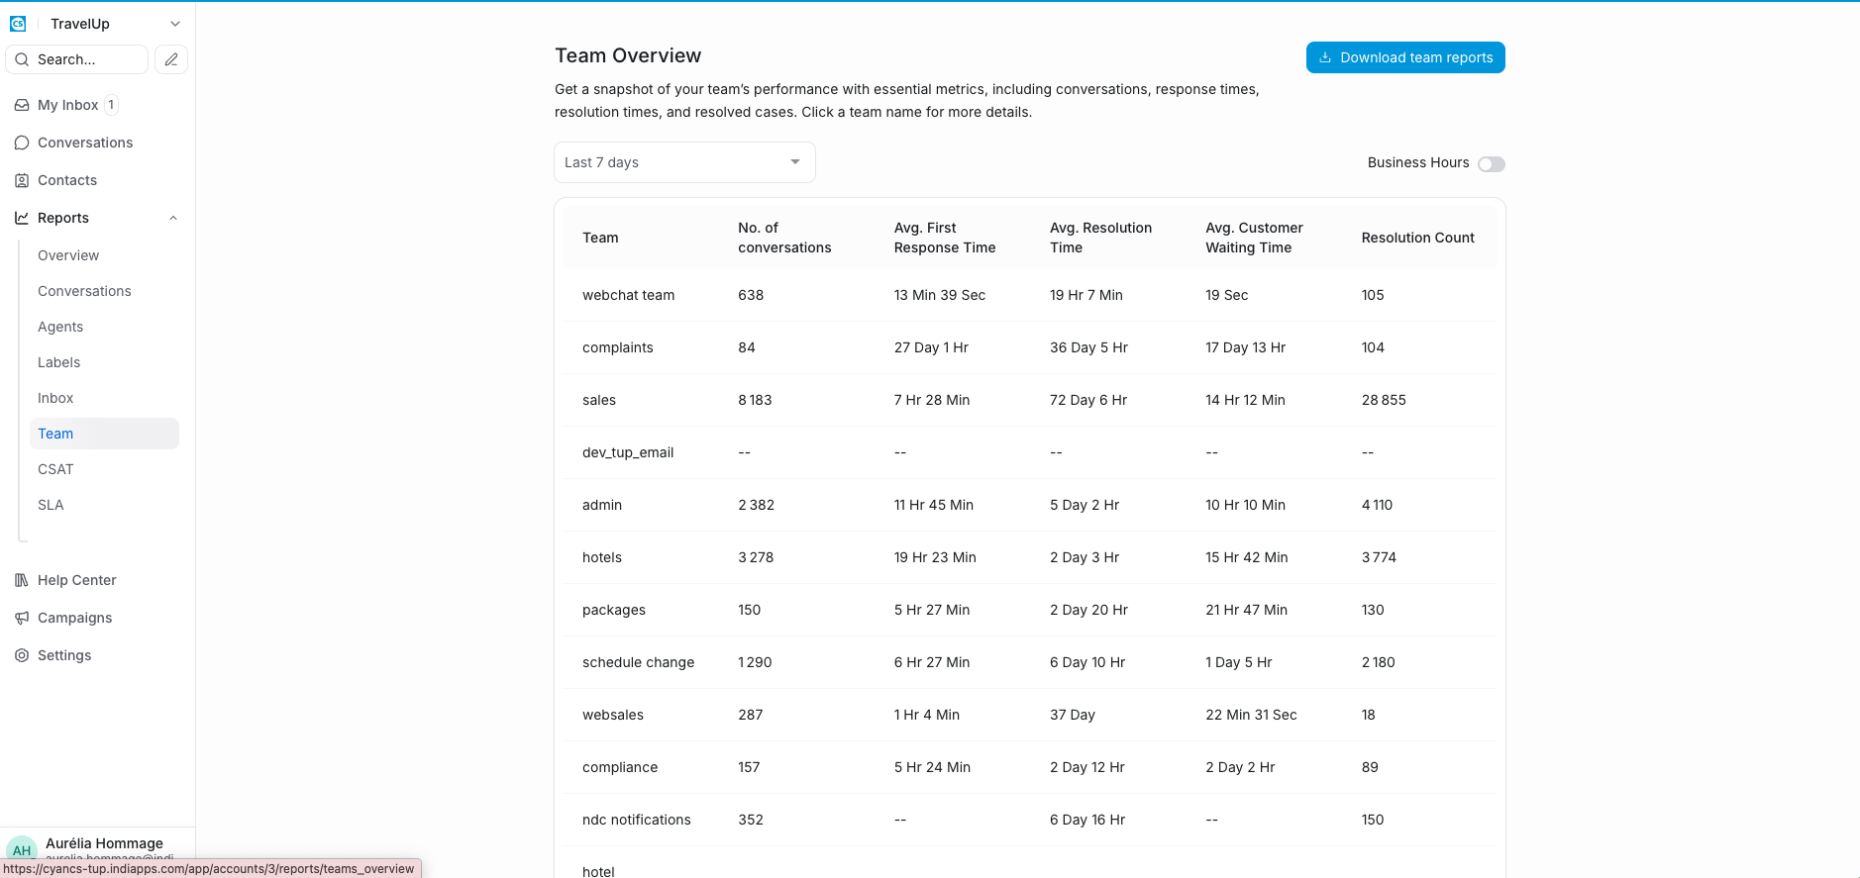Open the Agents reports page

[x=60, y=327]
